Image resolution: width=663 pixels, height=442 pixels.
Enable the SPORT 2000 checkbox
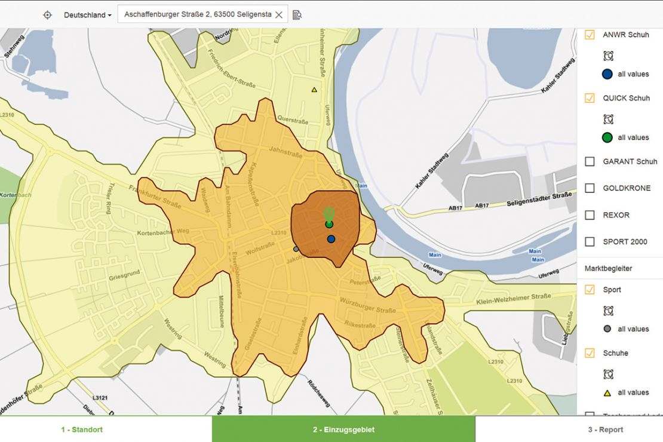coord(590,241)
